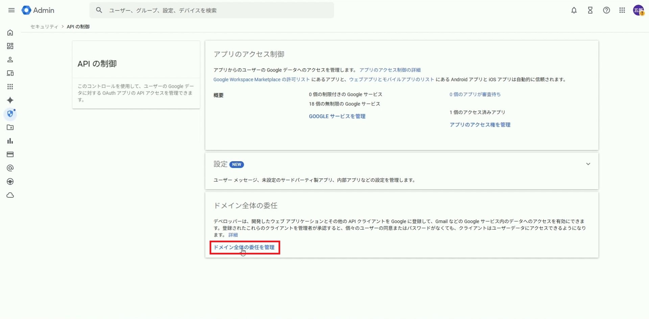Open the tasks hourglass icon
The image size is (649, 319).
[x=590, y=10]
